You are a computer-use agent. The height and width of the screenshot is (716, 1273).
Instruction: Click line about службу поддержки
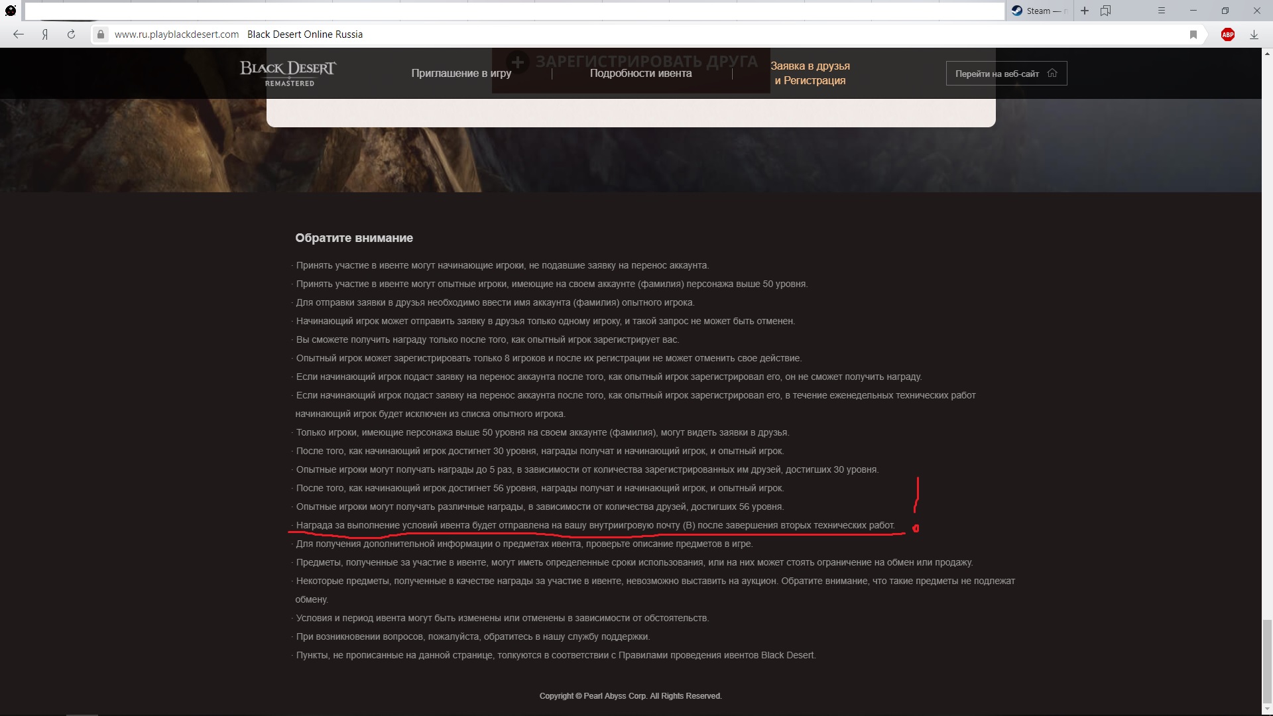click(x=472, y=636)
